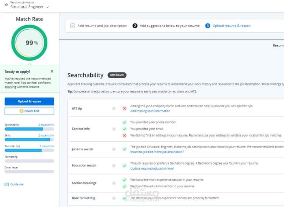Click the 99% match rate circle
284x207 pixels.
(x=29, y=43)
